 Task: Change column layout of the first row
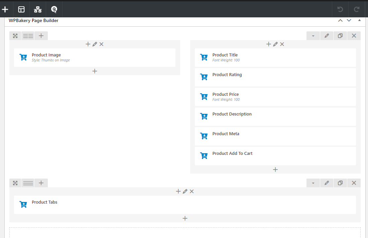(28, 36)
